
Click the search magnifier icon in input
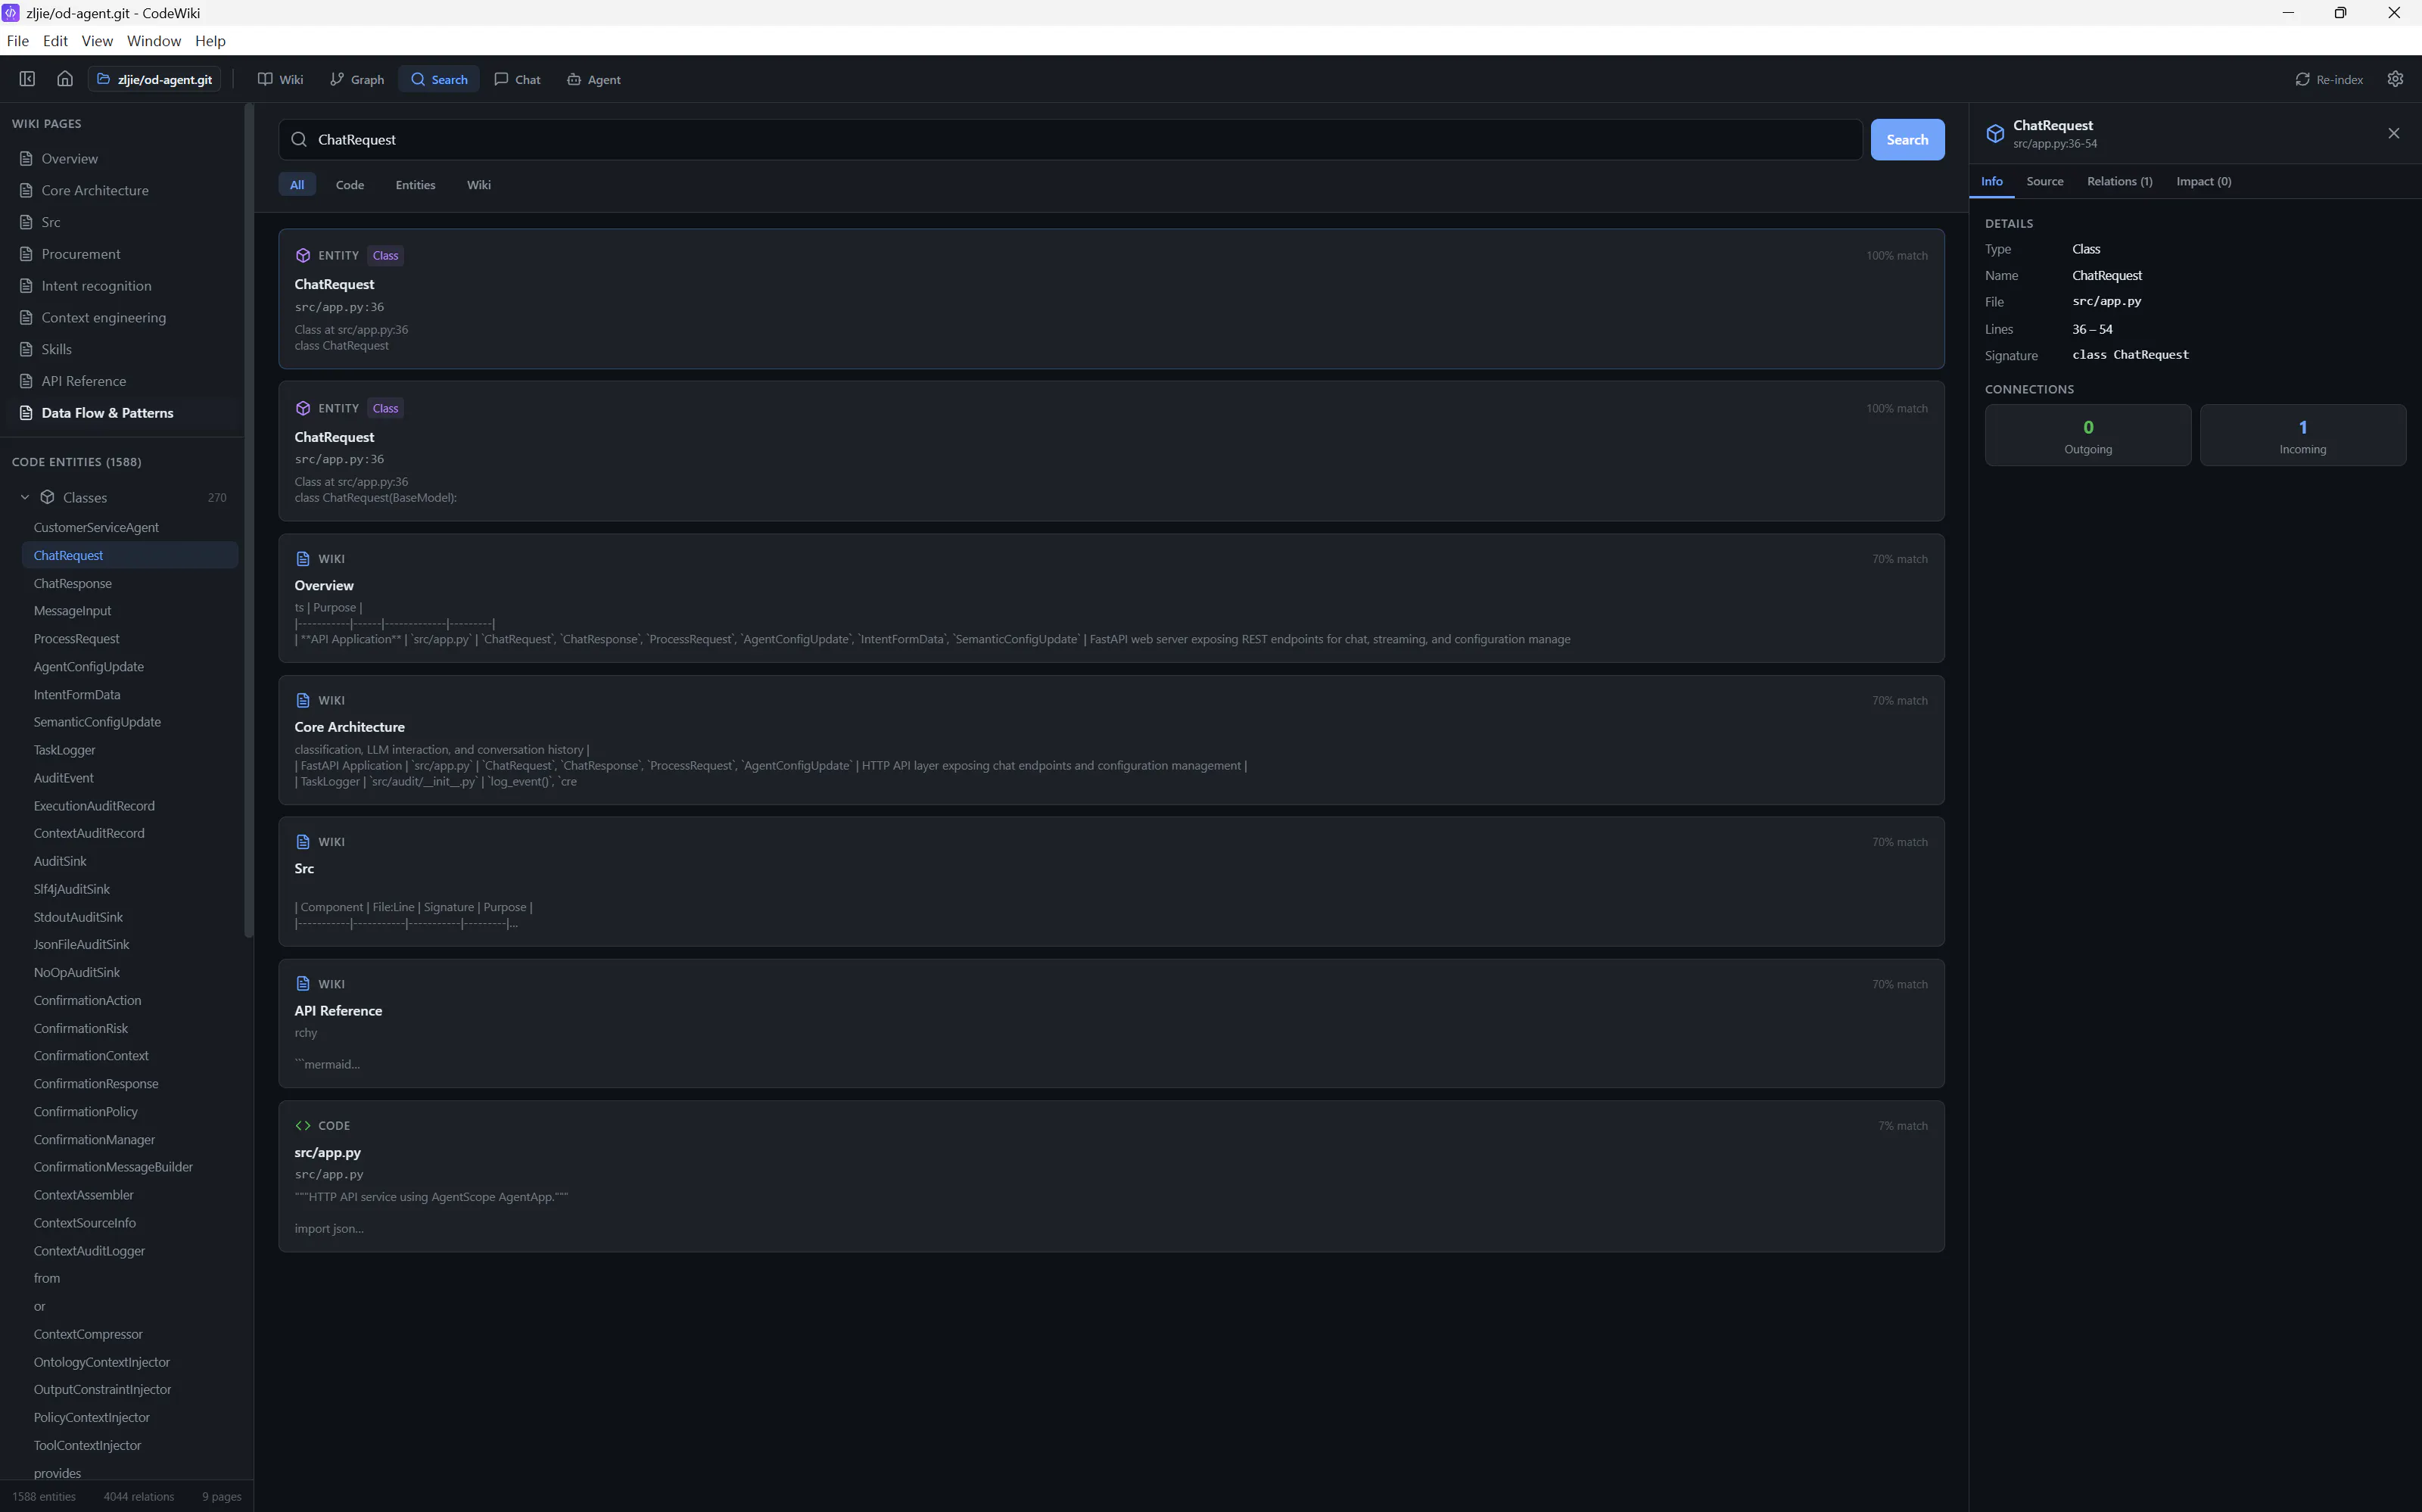(x=299, y=140)
